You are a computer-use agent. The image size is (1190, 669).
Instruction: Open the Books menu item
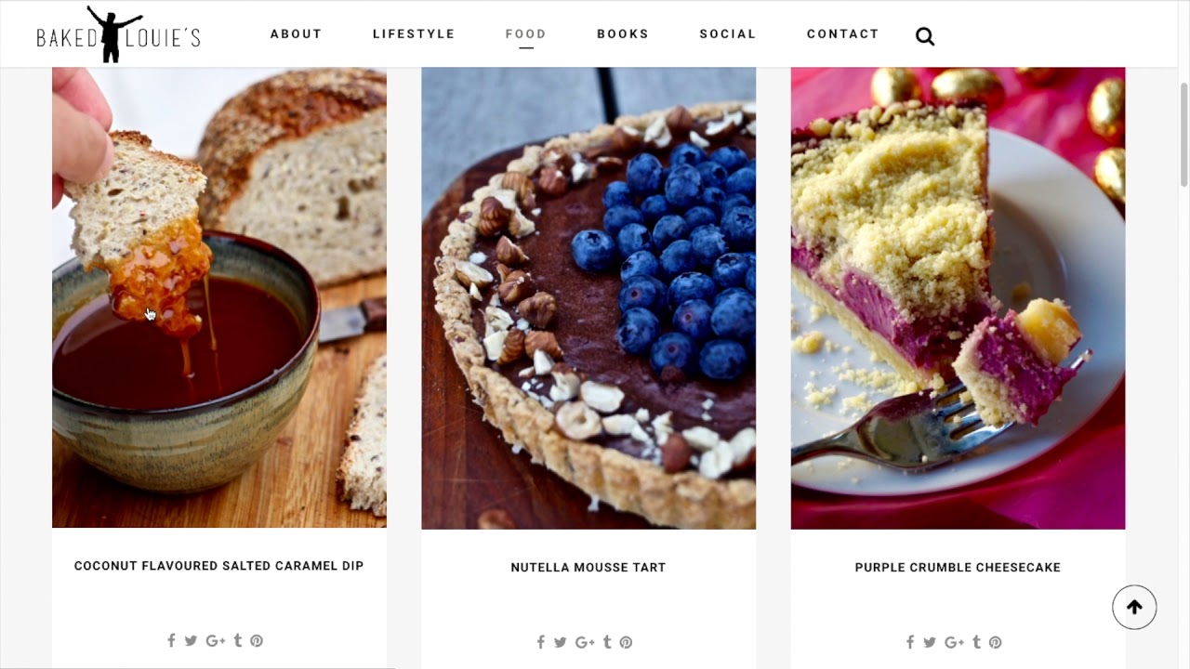tap(623, 33)
